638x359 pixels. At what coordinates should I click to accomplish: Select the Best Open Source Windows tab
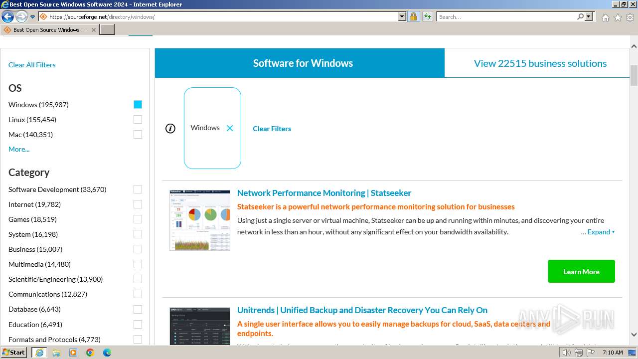pos(50,30)
